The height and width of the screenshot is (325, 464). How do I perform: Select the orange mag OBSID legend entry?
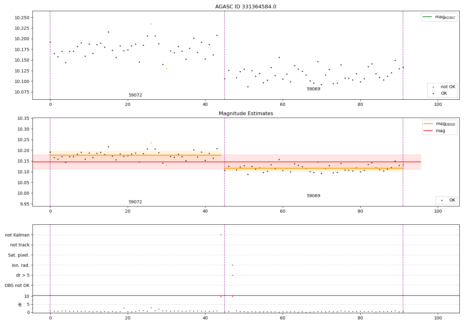click(x=440, y=124)
